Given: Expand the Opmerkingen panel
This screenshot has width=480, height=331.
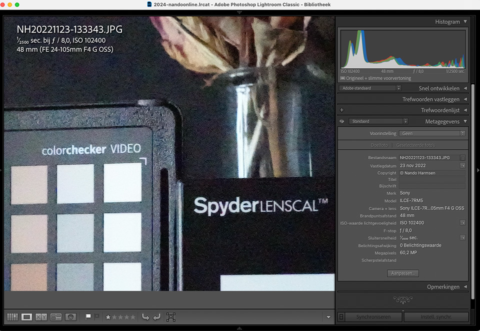Looking at the screenshot, I should (x=465, y=287).
